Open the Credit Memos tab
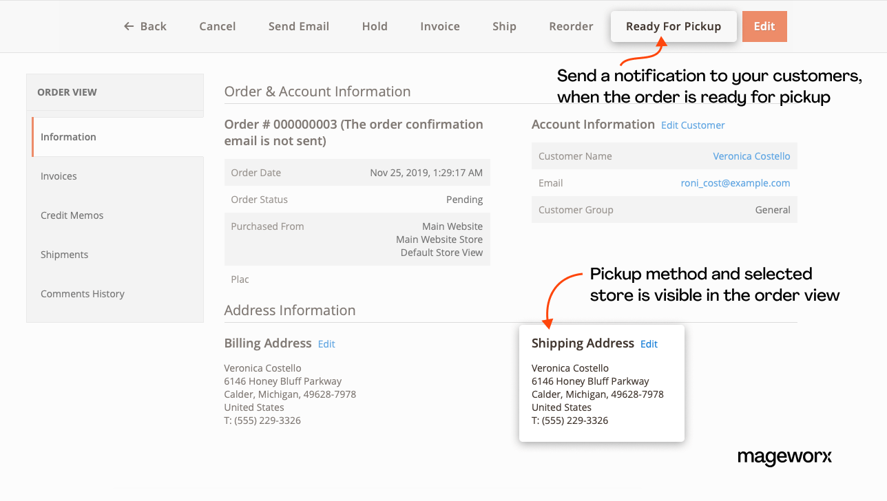887x501 pixels. (x=72, y=215)
